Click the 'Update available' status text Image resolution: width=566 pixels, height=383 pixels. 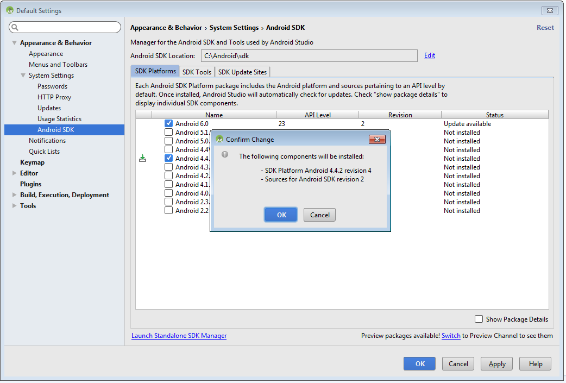(x=468, y=123)
